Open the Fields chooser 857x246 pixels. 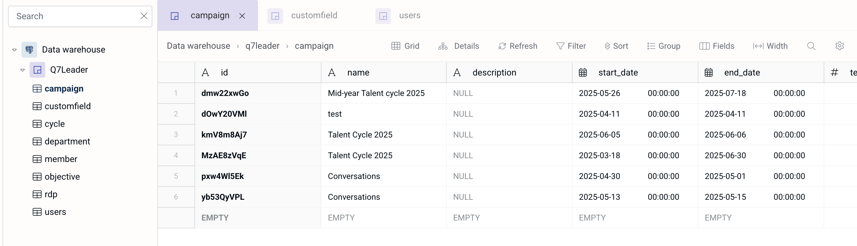pos(717,46)
